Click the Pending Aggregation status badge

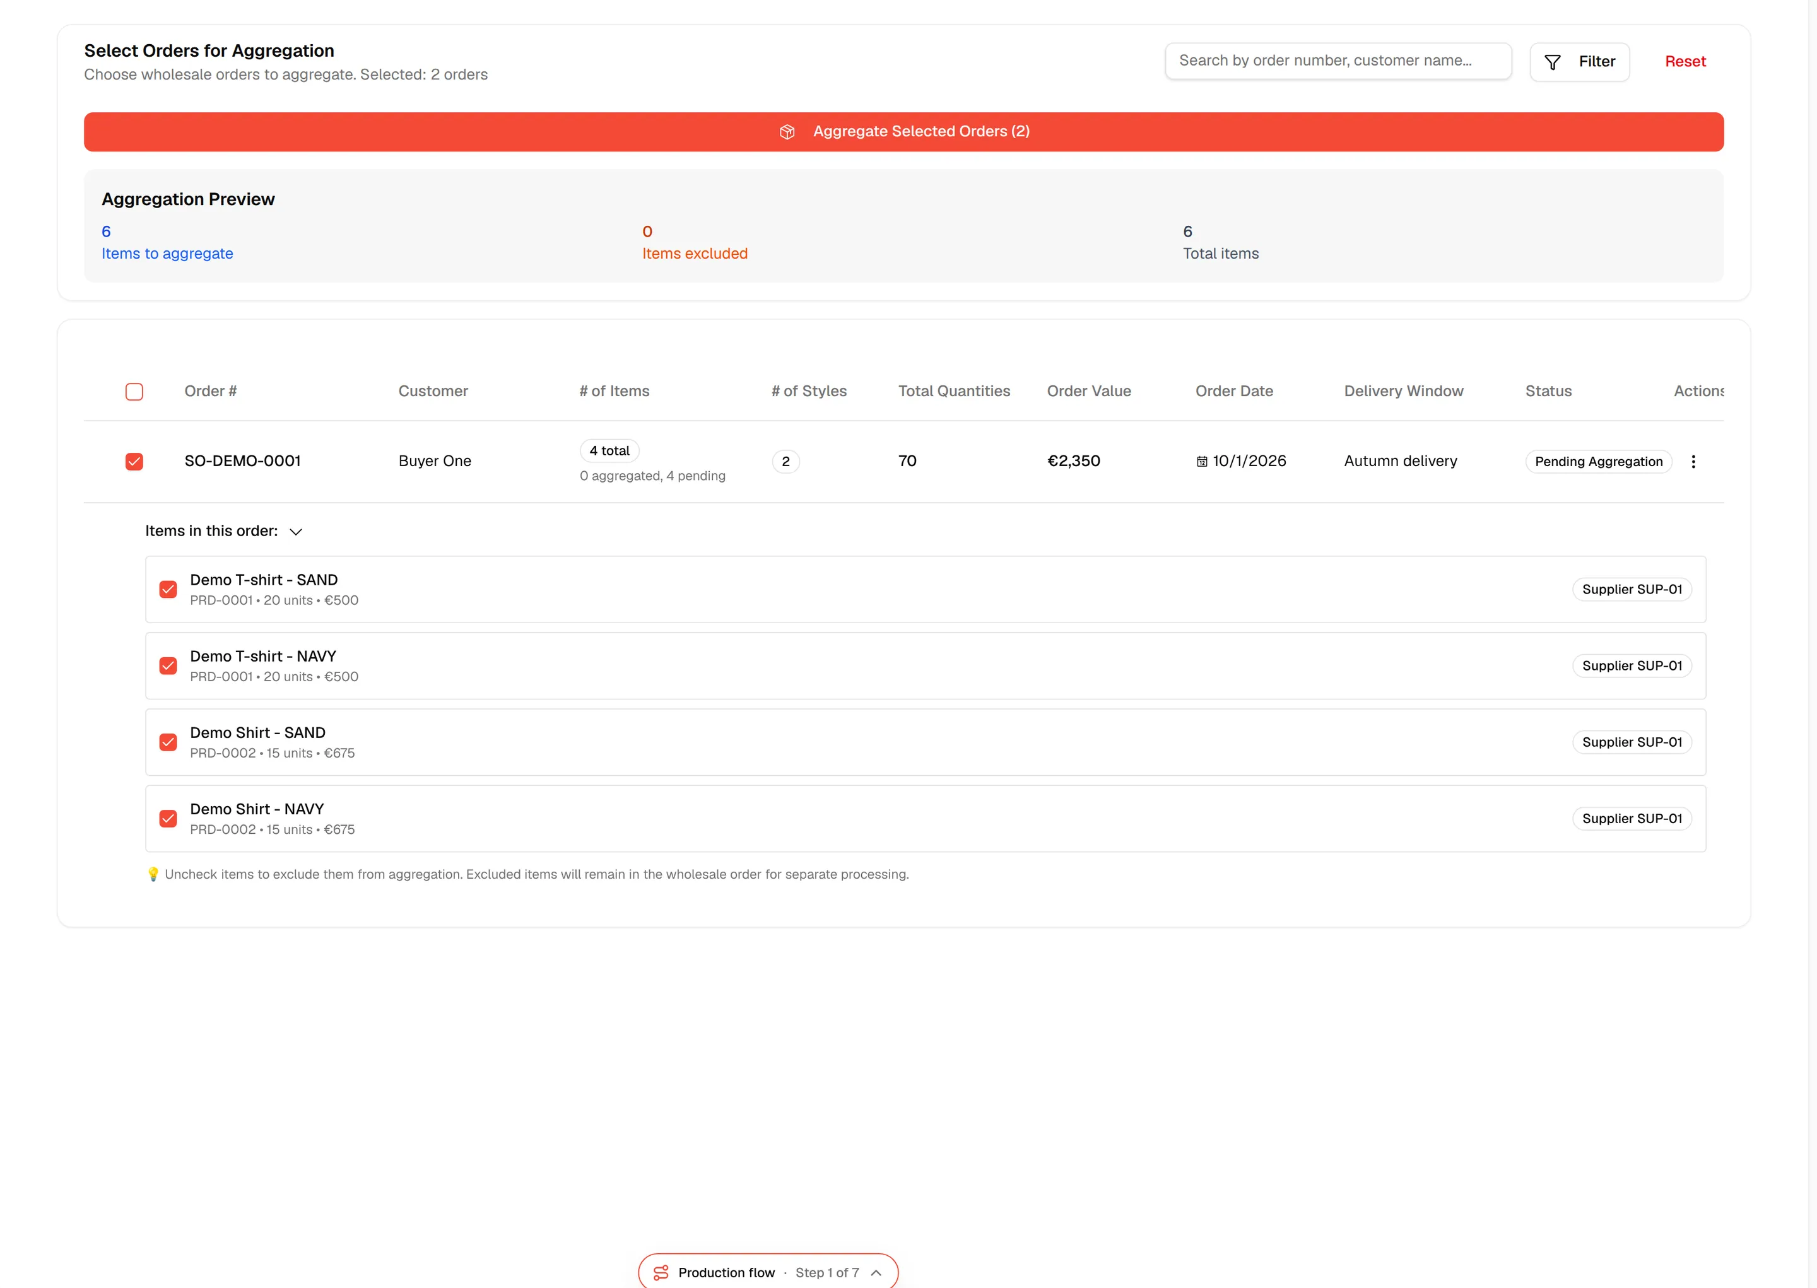[1598, 462]
